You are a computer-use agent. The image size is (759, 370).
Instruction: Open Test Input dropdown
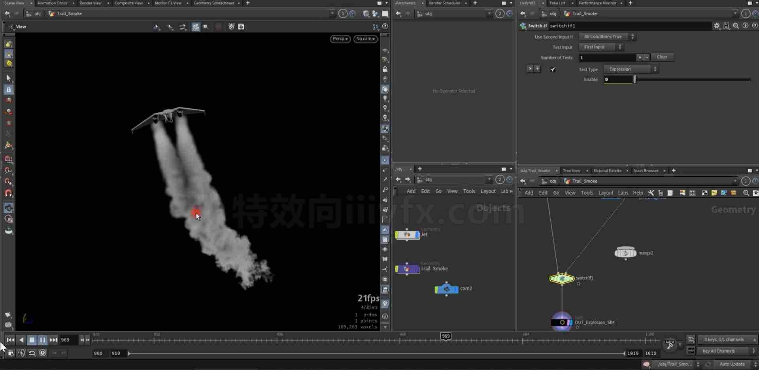point(601,47)
